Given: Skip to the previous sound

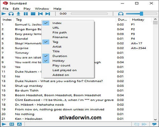Looking at the screenshot, I should click(40, 14).
